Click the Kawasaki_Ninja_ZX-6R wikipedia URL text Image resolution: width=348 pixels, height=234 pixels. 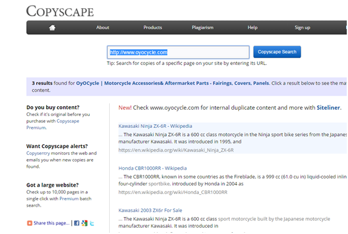coord(176,150)
